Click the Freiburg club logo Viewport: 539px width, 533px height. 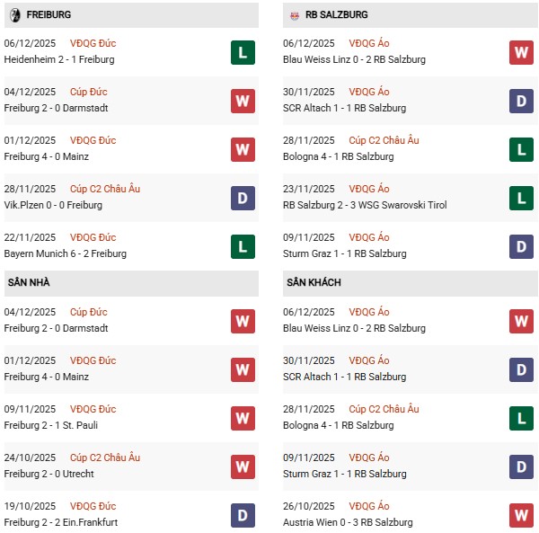(14, 15)
